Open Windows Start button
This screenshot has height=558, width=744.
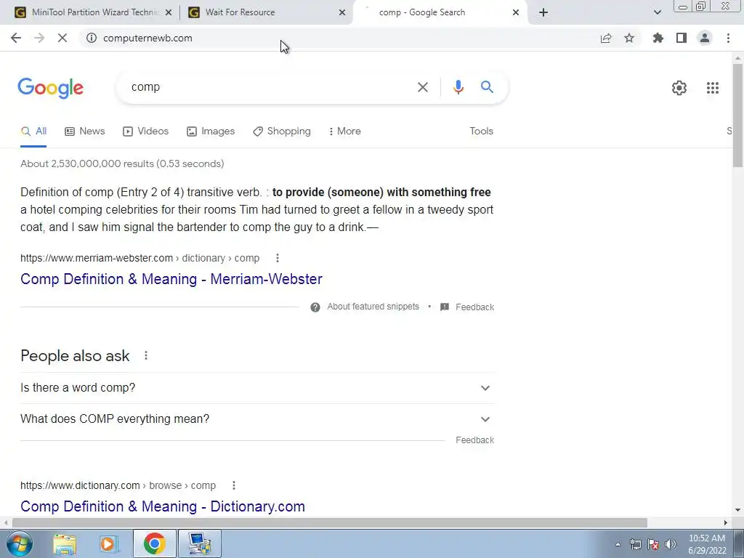20,543
